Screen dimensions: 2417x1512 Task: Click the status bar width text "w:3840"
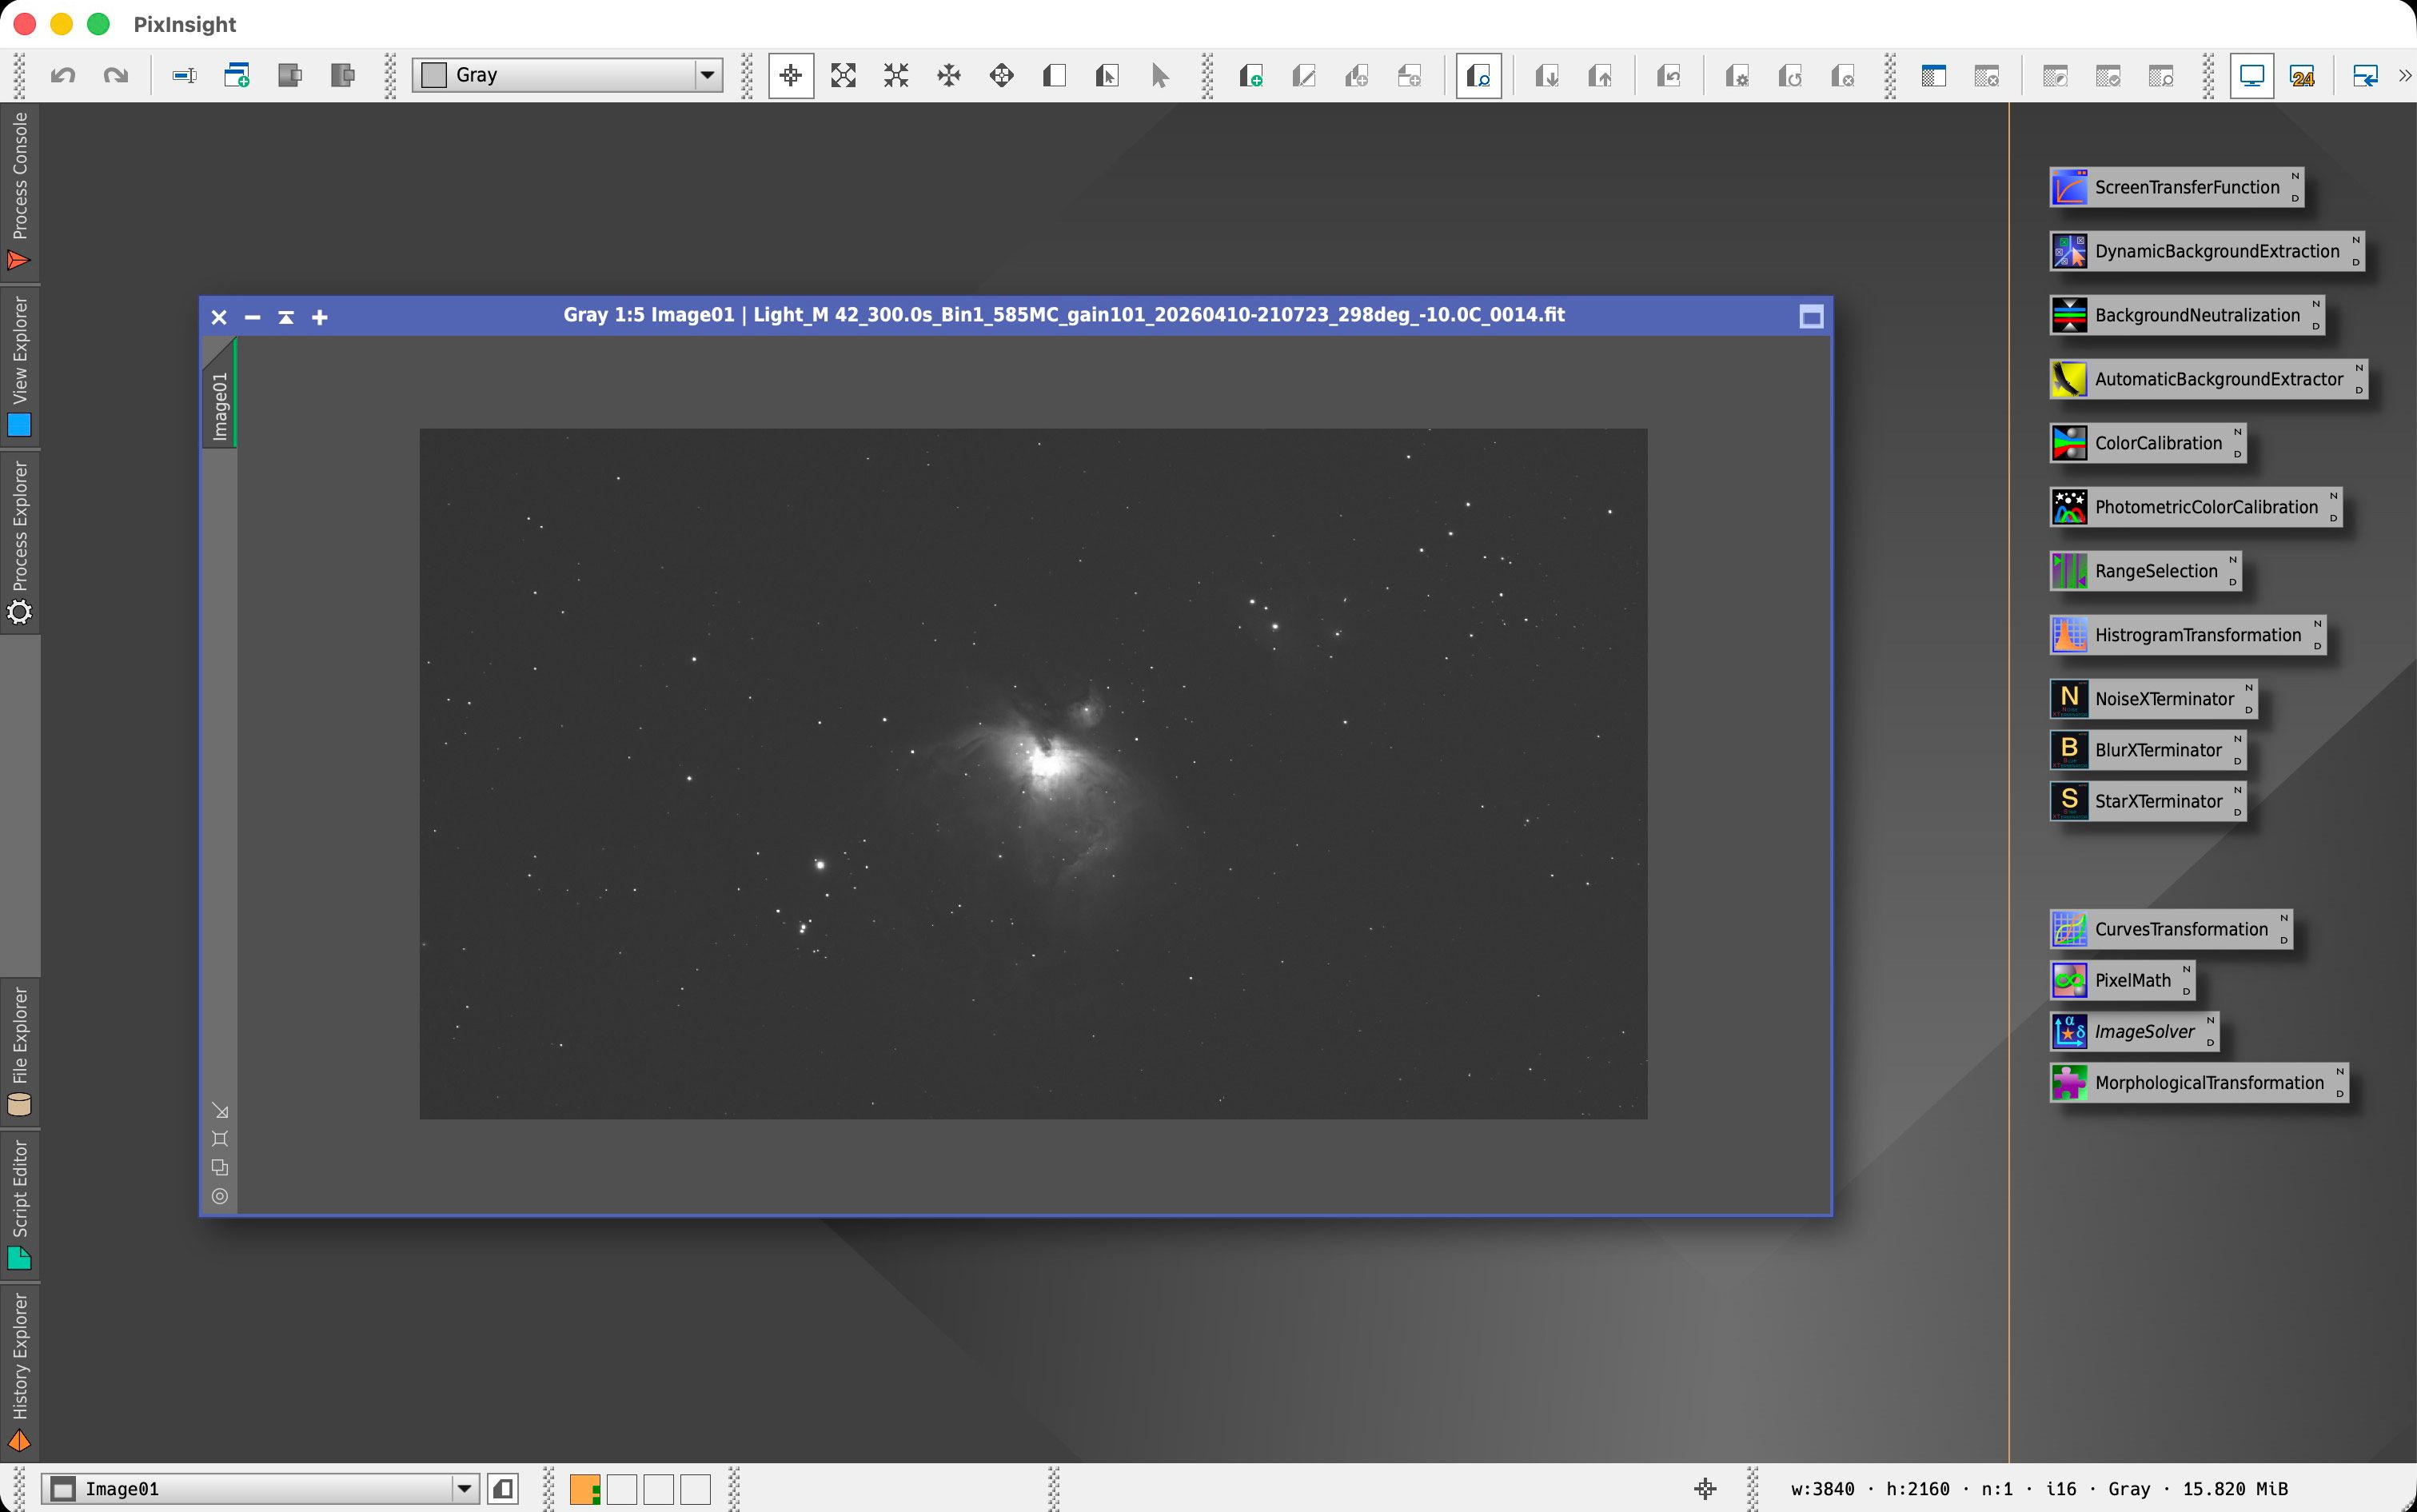coord(1823,1489)
